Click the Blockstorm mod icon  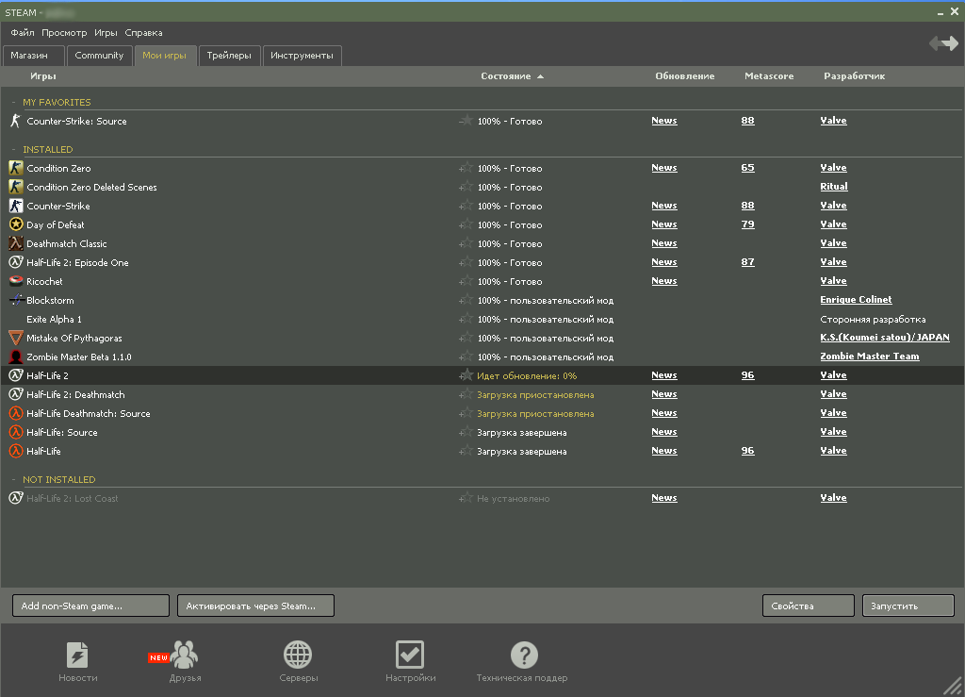[16, 300]
